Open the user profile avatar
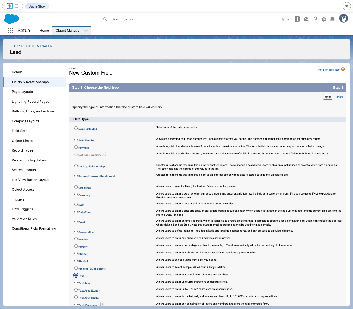This screenshot has width=353, height=309. [344, 19]
